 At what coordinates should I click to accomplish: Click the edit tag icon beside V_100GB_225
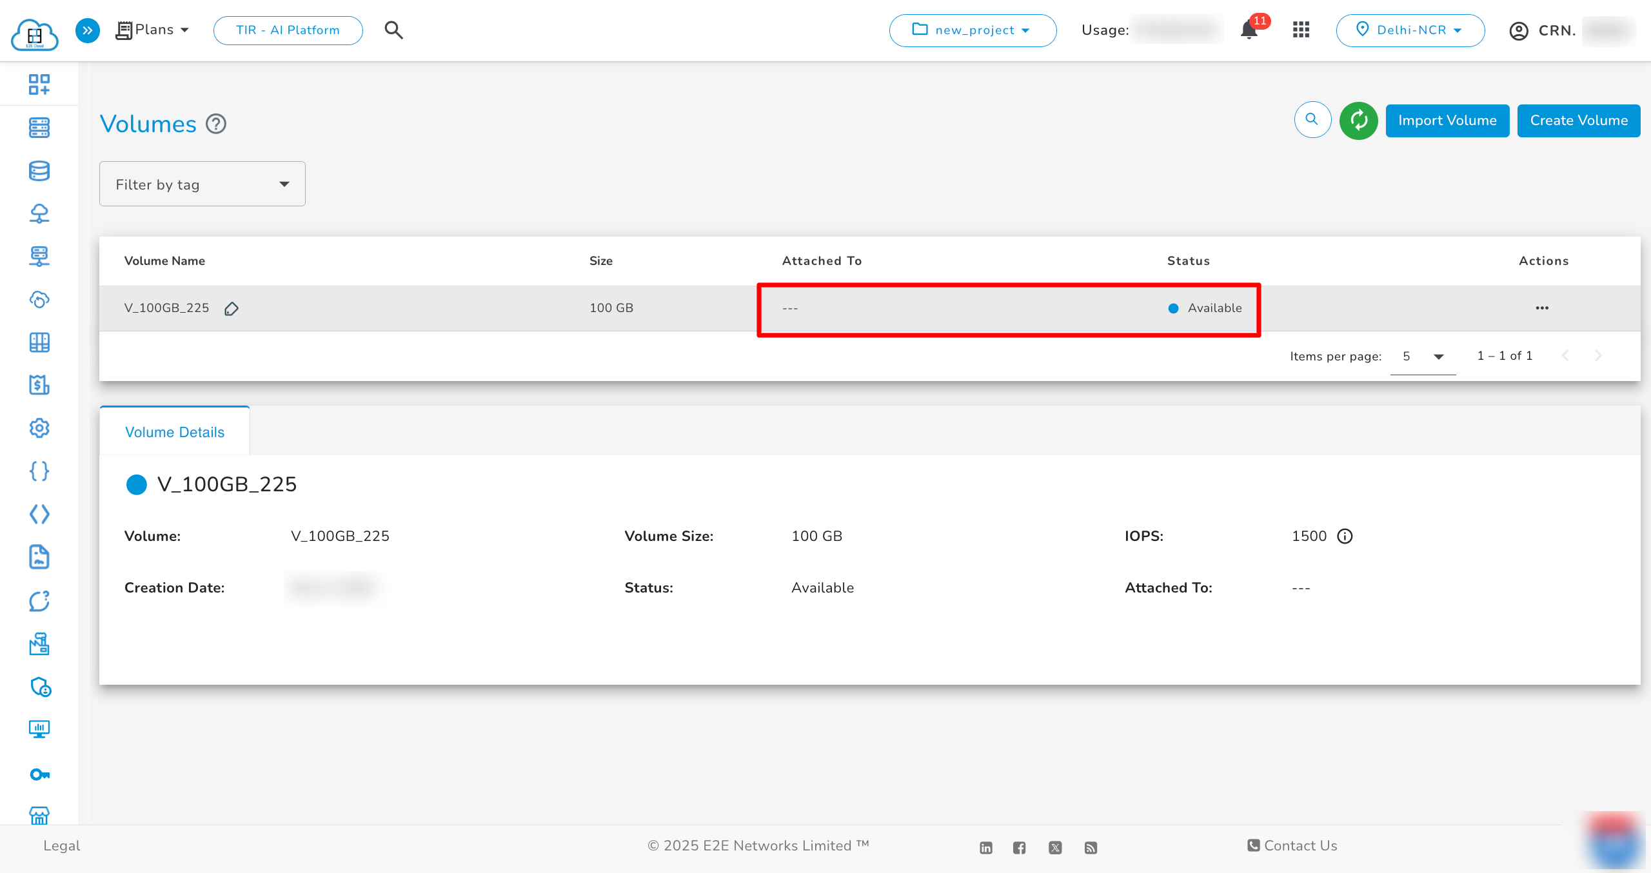(232, 309)
